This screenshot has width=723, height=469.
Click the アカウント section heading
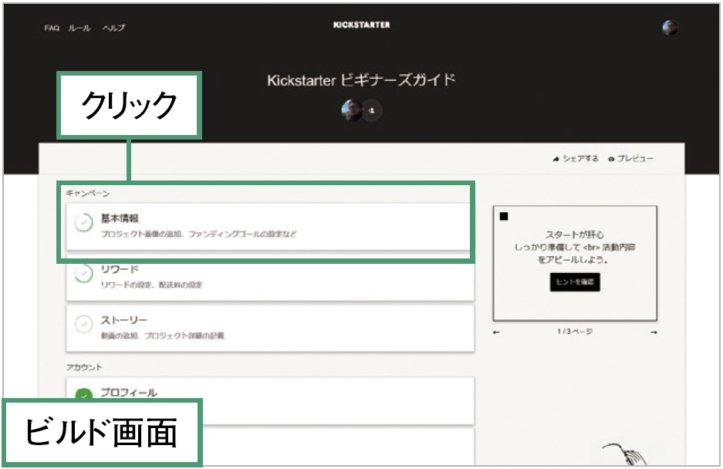(84, 367)
